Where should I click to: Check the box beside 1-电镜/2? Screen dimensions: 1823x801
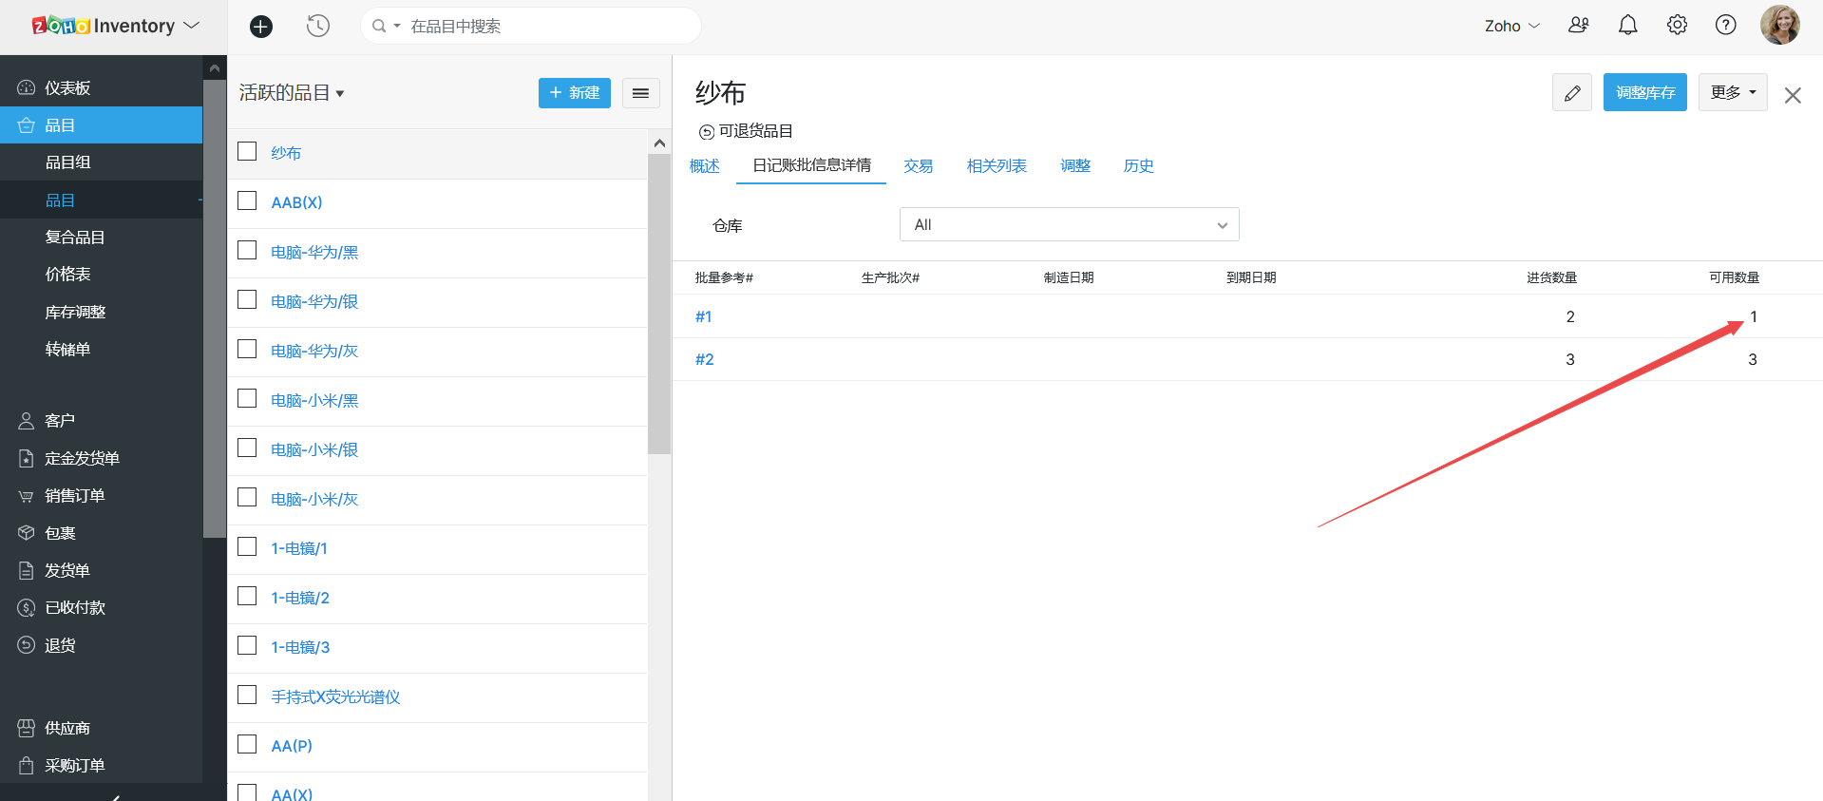[x=247, y=597]
